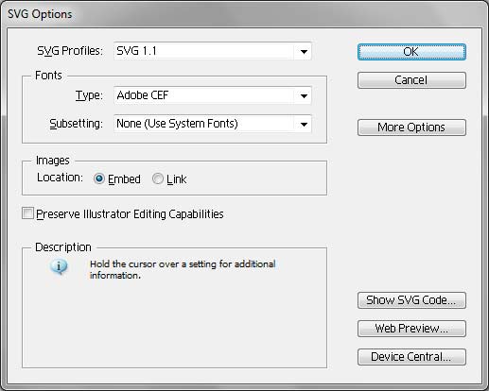Show SVG Code

411,300
